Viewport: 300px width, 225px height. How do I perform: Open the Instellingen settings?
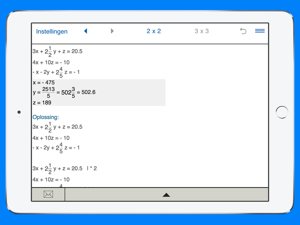click(52, 31)
